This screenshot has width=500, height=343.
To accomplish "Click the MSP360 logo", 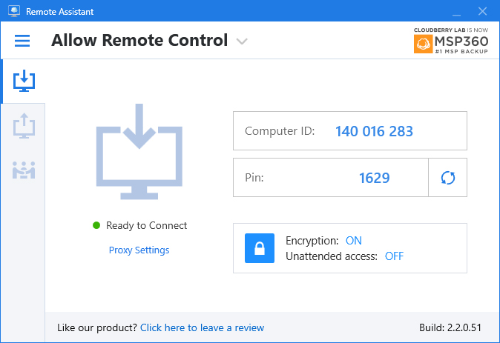I will (x=450, y=41).
